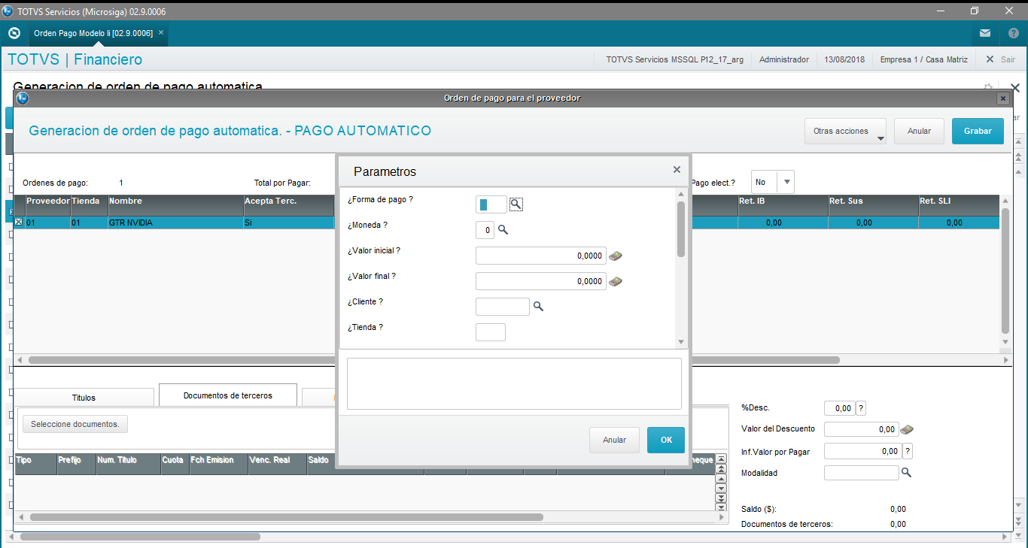Image resolution: width=1028 pixels, height=548 pixels.
Task: Click the Cliente input field
Action: click(x=503, y=307)
